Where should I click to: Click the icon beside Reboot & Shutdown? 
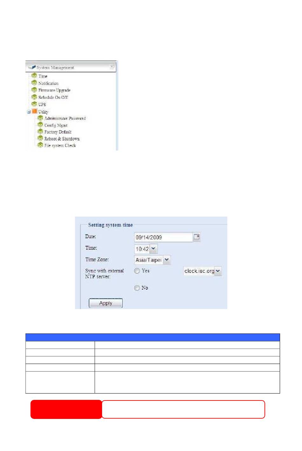[40, 138]
